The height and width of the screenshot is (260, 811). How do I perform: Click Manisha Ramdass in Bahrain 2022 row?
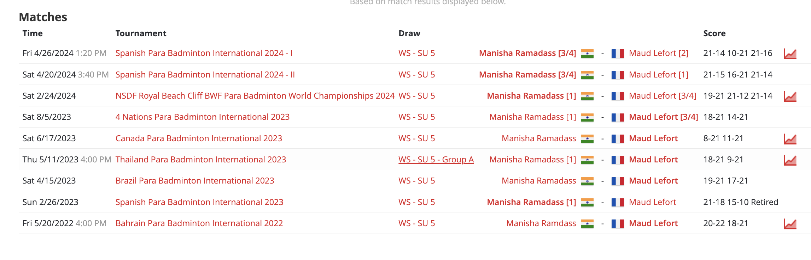point(541,223)
